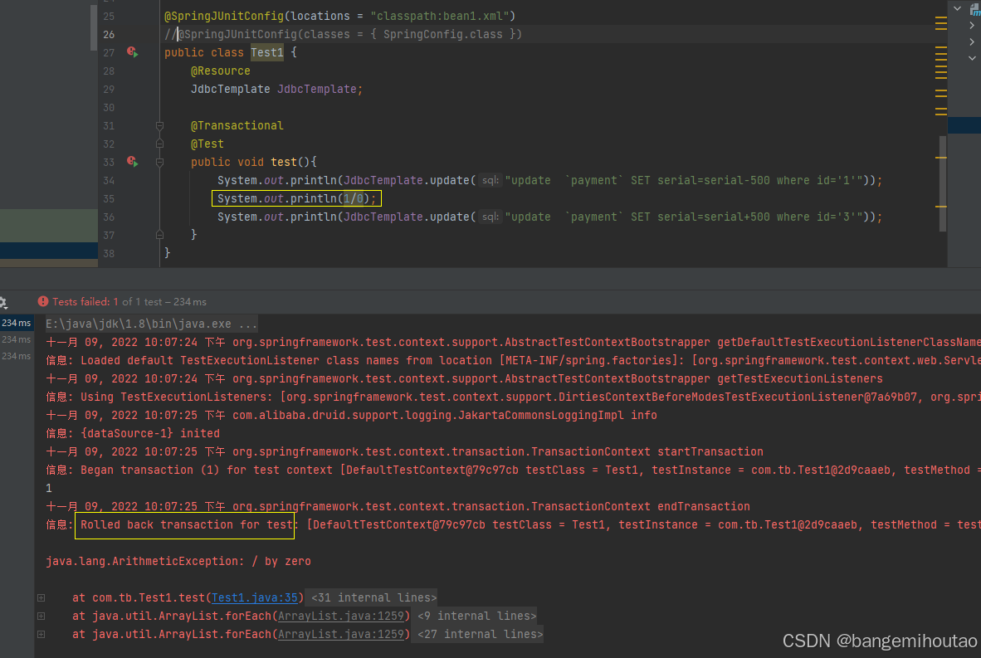
Task: Click the 1/0 expression in println
Action: [x=354, y=198]
